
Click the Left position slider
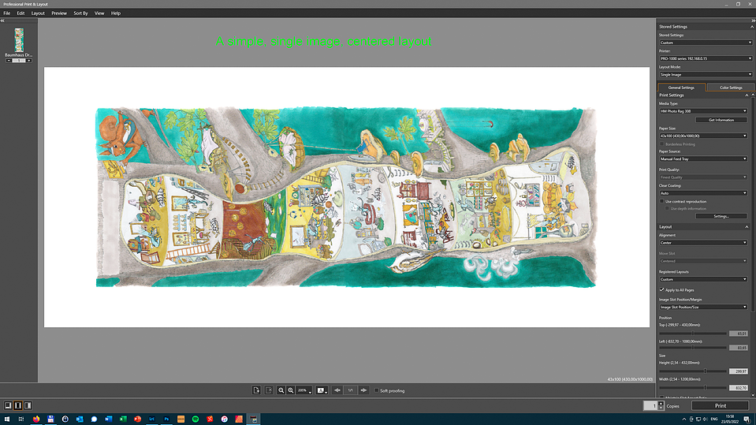(x=693, y=347)
